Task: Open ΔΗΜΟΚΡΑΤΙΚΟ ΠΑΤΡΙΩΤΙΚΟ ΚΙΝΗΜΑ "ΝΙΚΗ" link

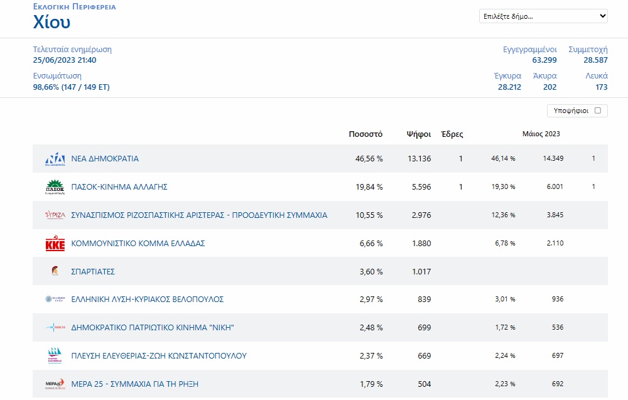Action: coord(153,328)
